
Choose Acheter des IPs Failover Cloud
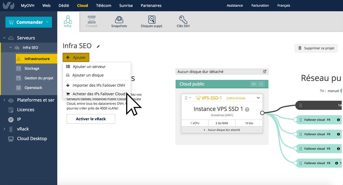tap(97, 94)
